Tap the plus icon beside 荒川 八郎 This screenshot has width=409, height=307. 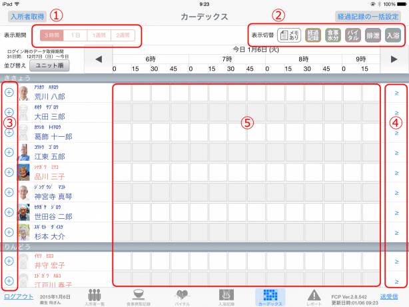click(x=9, y=93)
